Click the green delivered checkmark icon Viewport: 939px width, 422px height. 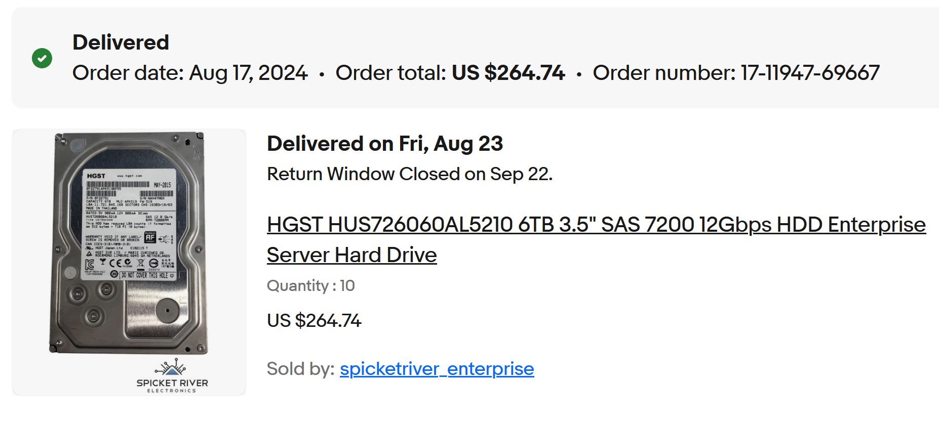pos(42,58)
